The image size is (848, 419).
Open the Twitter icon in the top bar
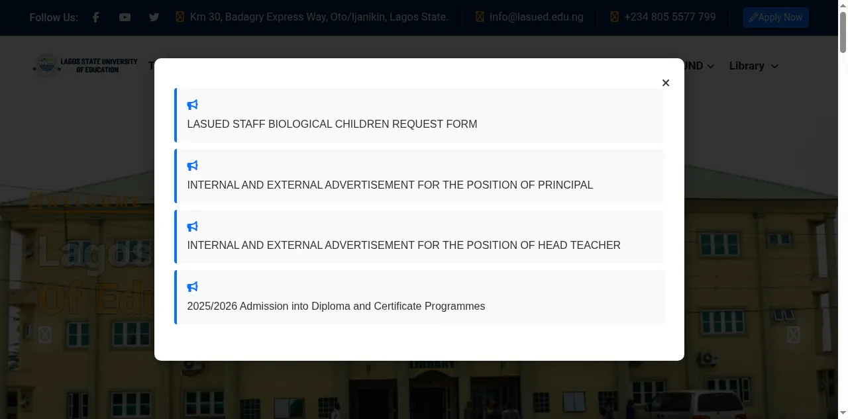[x=154, y=17]
